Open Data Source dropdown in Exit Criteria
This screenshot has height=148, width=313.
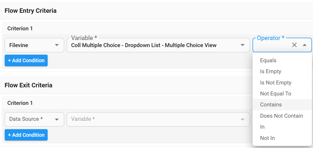coord(34,119)
